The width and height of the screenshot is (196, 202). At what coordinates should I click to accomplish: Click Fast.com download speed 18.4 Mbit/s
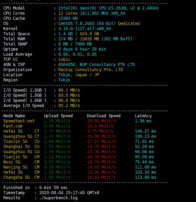[x=100, y=126]
